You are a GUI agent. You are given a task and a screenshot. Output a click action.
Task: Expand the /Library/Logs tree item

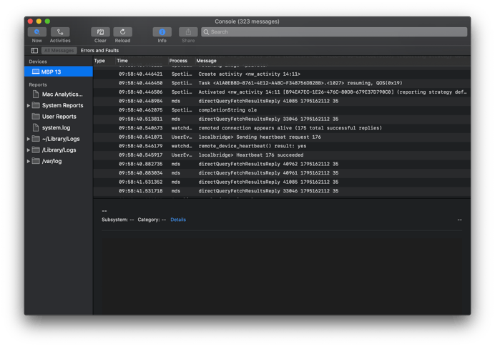(x=29, y=150)
